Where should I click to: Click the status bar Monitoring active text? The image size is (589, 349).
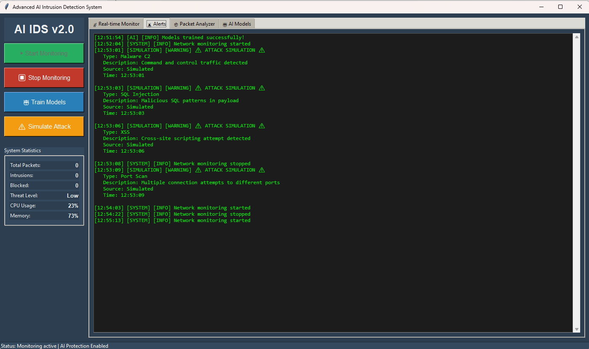[36, 346]
